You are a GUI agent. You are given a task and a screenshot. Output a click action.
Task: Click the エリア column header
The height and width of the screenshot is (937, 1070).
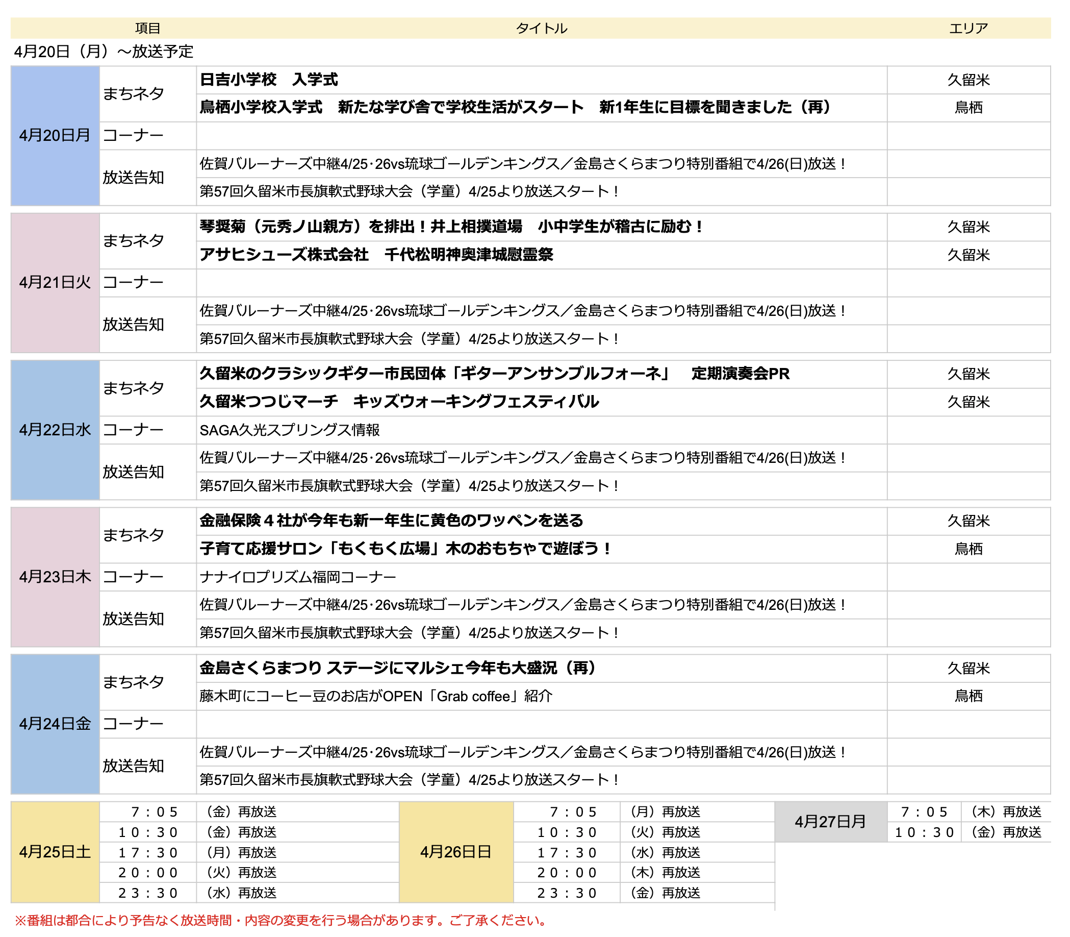tap(968, 28)
